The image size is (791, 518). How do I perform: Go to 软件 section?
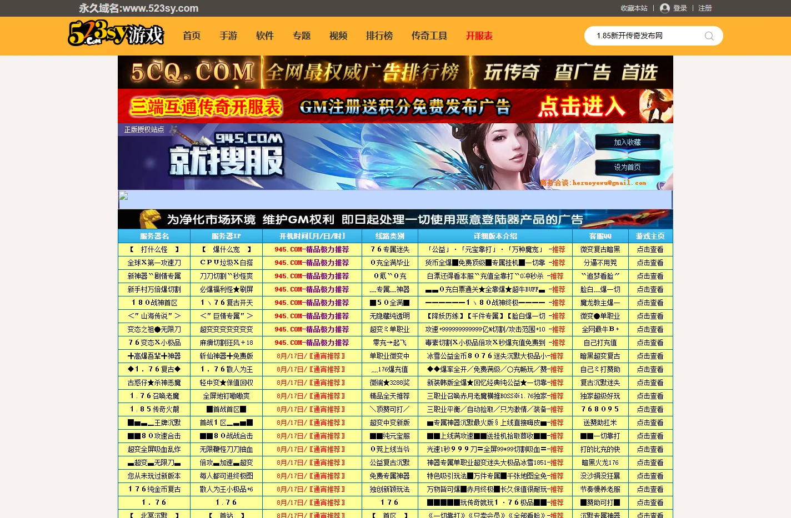coord(265,36)
